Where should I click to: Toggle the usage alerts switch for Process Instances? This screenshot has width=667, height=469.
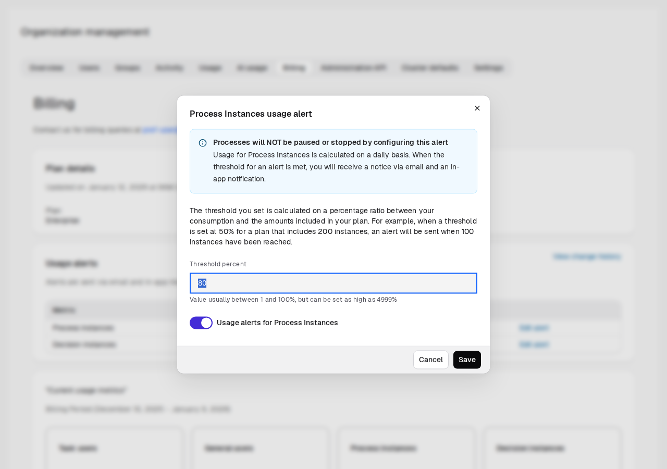201,323
